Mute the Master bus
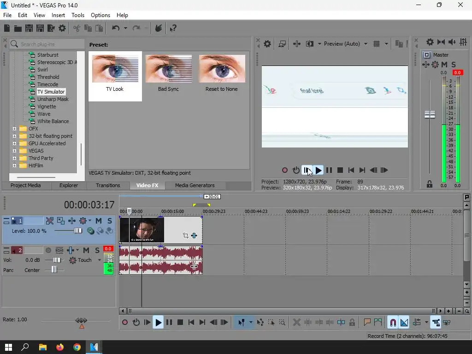Viewport: 472px width, 354px height. pyautogui.click(x=444, y=65)
